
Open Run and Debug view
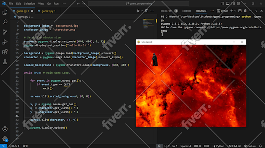5,42
